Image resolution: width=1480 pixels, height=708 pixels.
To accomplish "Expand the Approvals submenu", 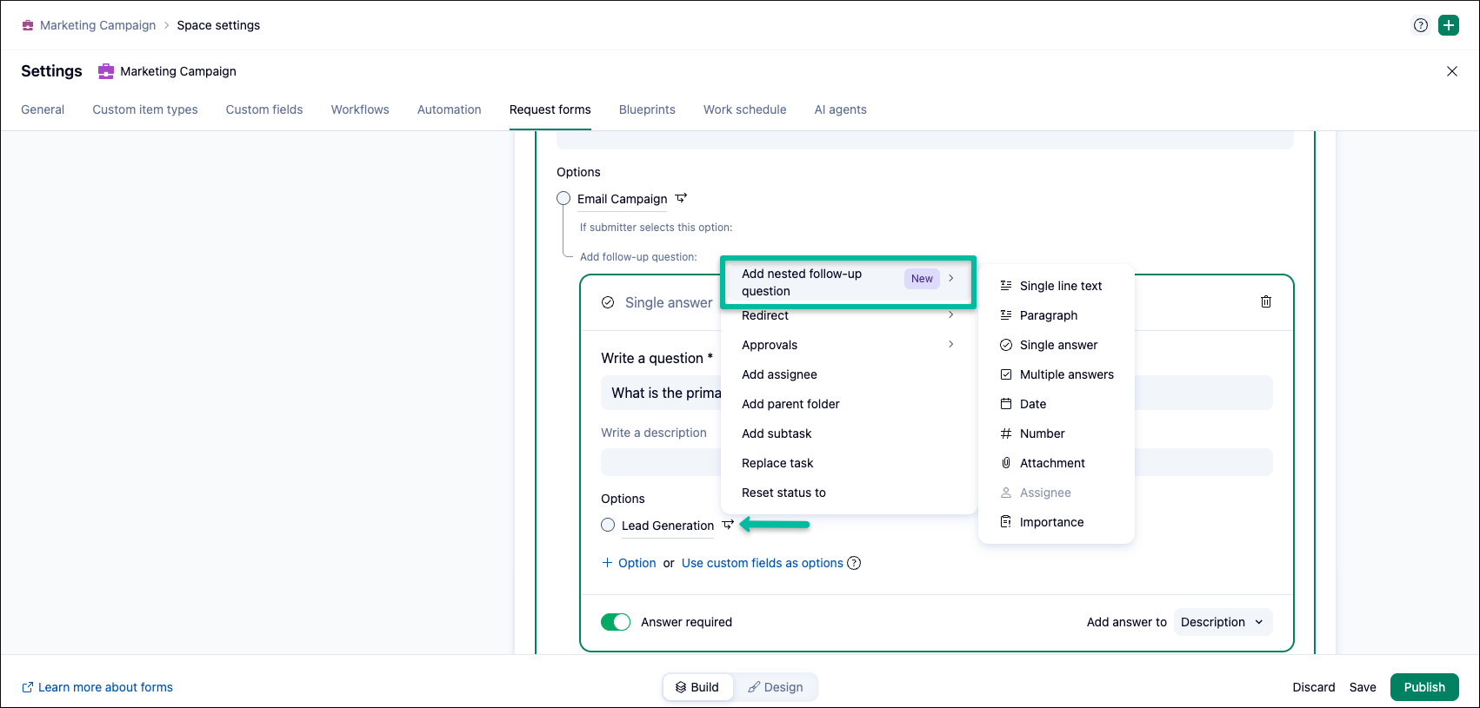I will tap(849, 345).
